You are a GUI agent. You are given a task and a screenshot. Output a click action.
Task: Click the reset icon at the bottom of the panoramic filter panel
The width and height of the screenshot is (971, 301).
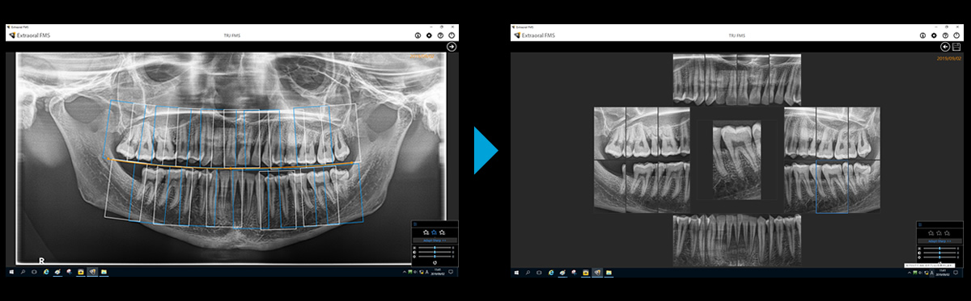(x=435, y=262)
